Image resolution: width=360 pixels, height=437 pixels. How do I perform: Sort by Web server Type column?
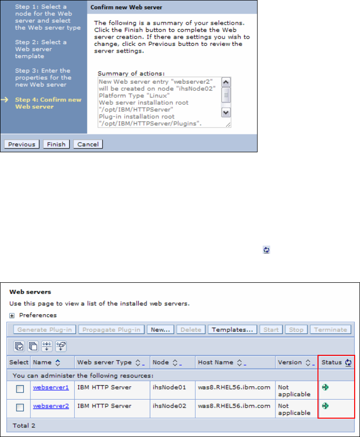pyautogui.click(x=138, y=363)
